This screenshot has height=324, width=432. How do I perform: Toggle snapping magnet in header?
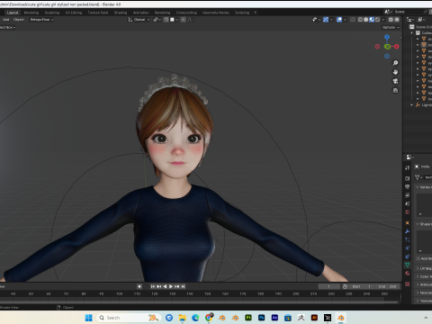point(166,20)
